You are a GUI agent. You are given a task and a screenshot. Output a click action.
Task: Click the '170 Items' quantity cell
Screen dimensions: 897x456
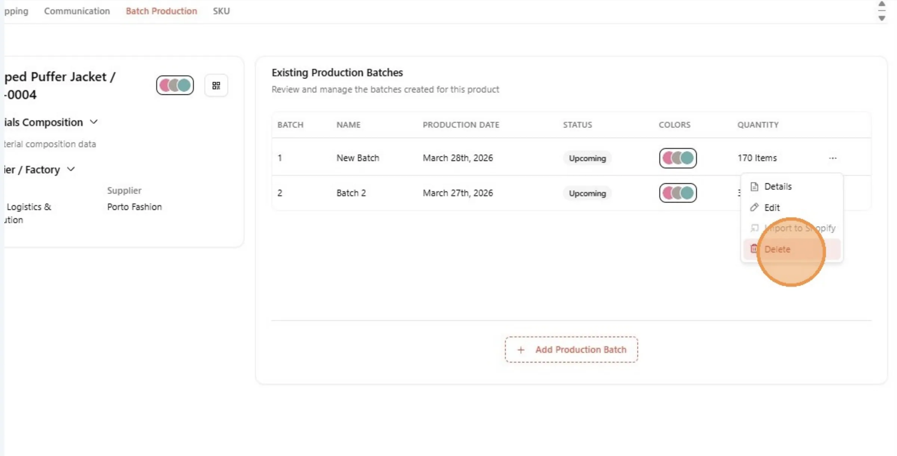[x=757, y=158]
